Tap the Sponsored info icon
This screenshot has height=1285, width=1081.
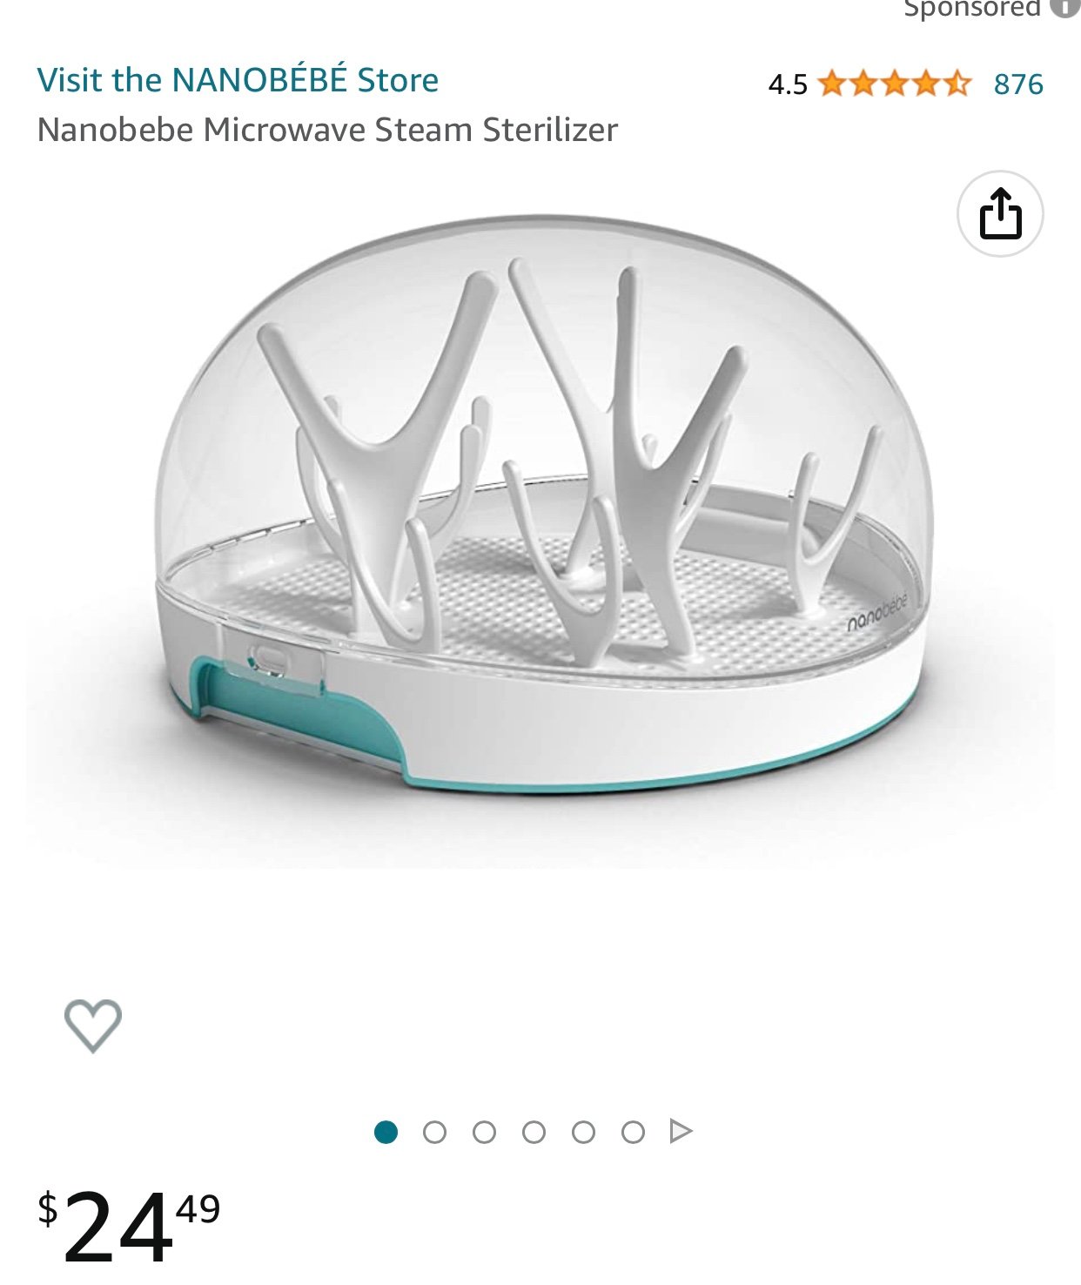tap(1065, 8)
